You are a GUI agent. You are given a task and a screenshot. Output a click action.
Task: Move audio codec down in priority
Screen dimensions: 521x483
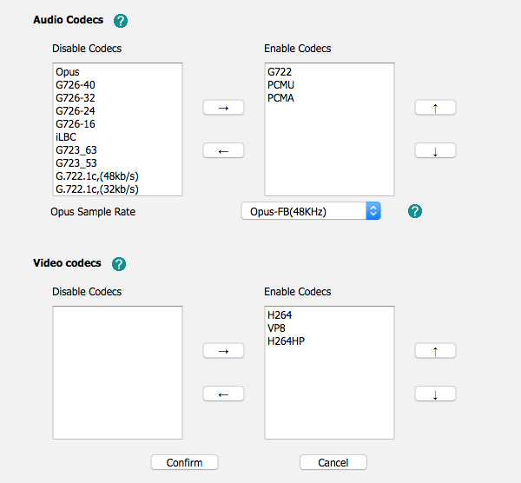[x=435, y=151]
